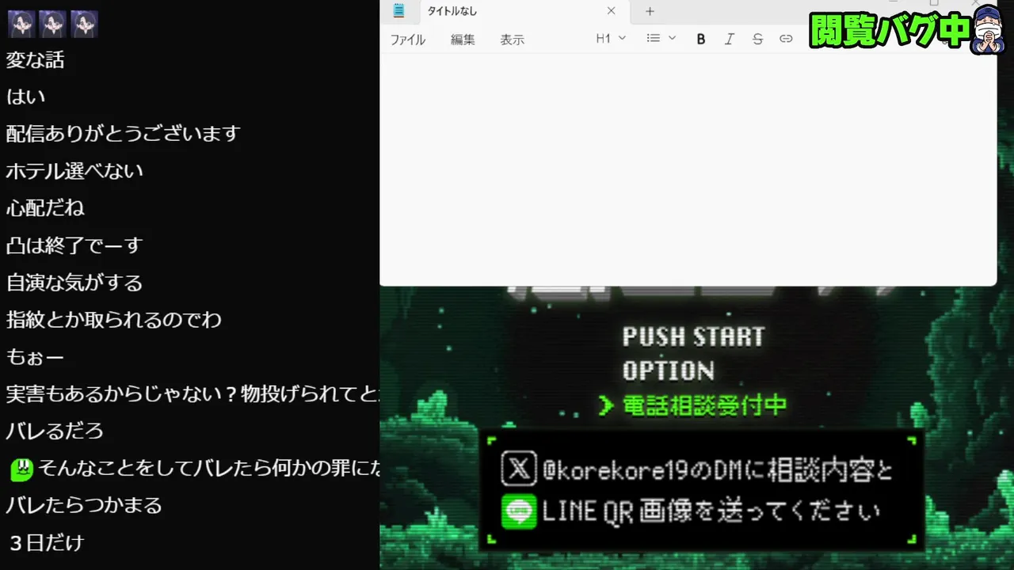Click the chat message 配信ありがとうございます
This screenshot has height=570, width=1014.
coord(123,134)
